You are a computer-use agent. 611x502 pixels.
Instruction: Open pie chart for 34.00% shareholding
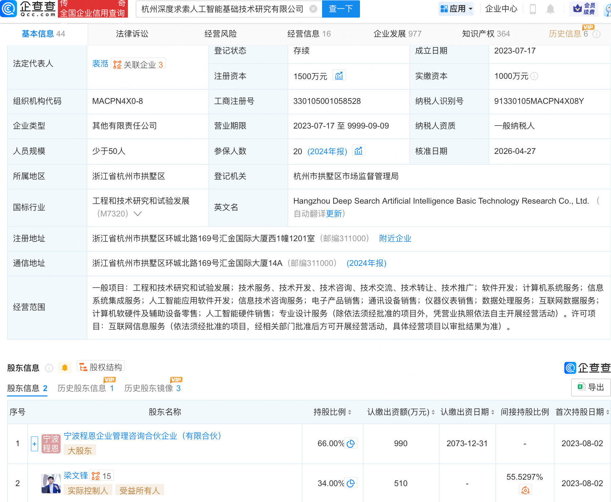(351, 483)
